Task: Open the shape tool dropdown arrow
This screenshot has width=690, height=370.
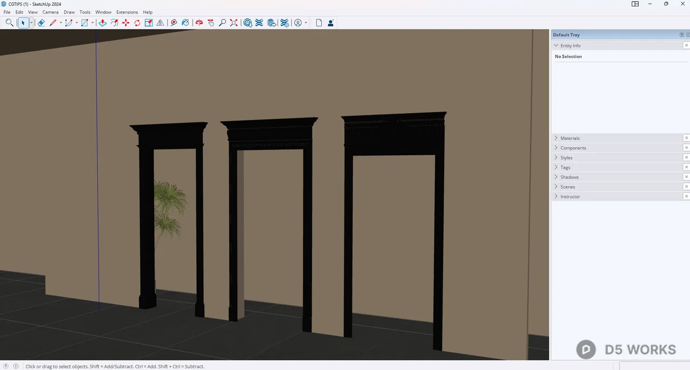Action: coord(93,23)
